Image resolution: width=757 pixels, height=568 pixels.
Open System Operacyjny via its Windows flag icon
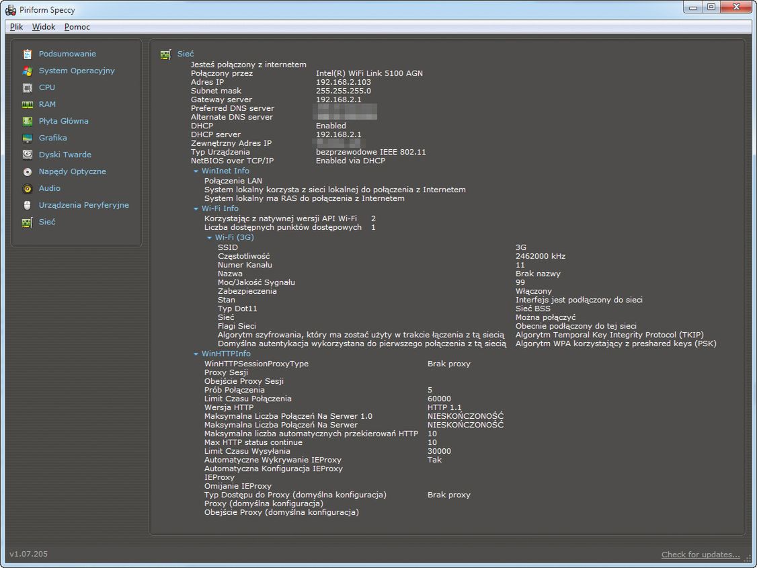(28, 71)
